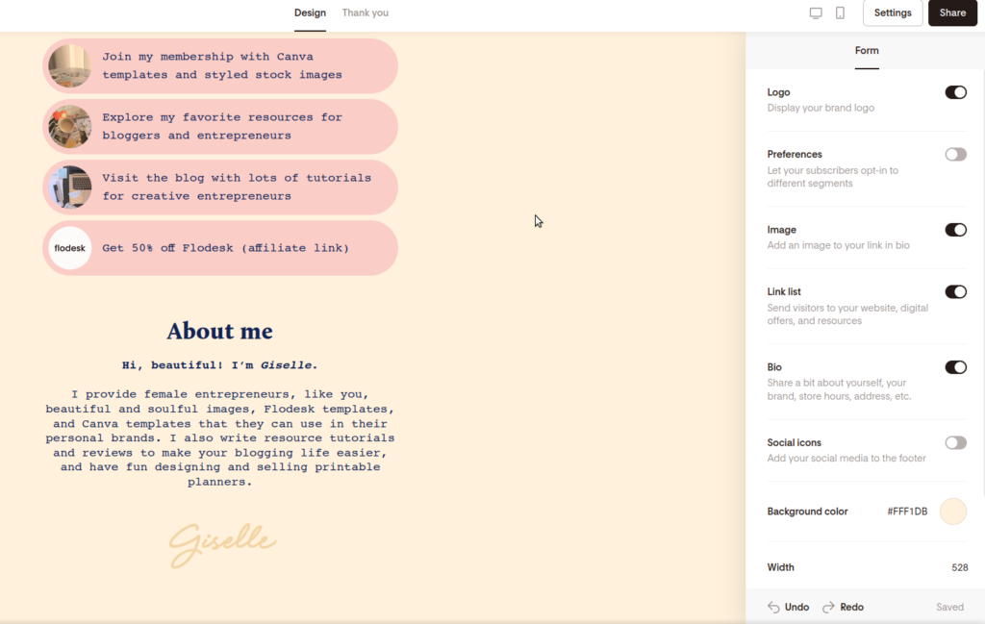Click "Display your brand logo" description
985x624 pixels.
pyautogui.click(x=821, y=108)
